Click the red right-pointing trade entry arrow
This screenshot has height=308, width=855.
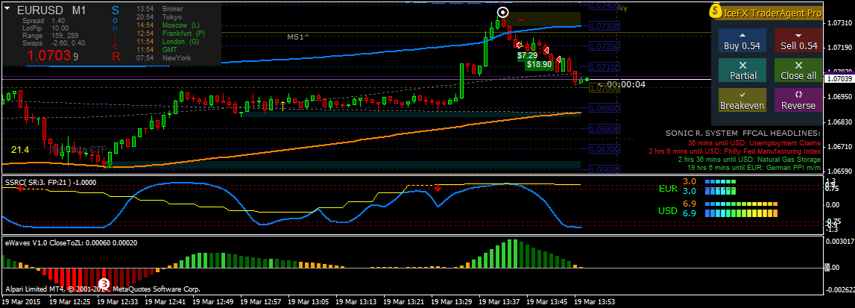(519, 45)
